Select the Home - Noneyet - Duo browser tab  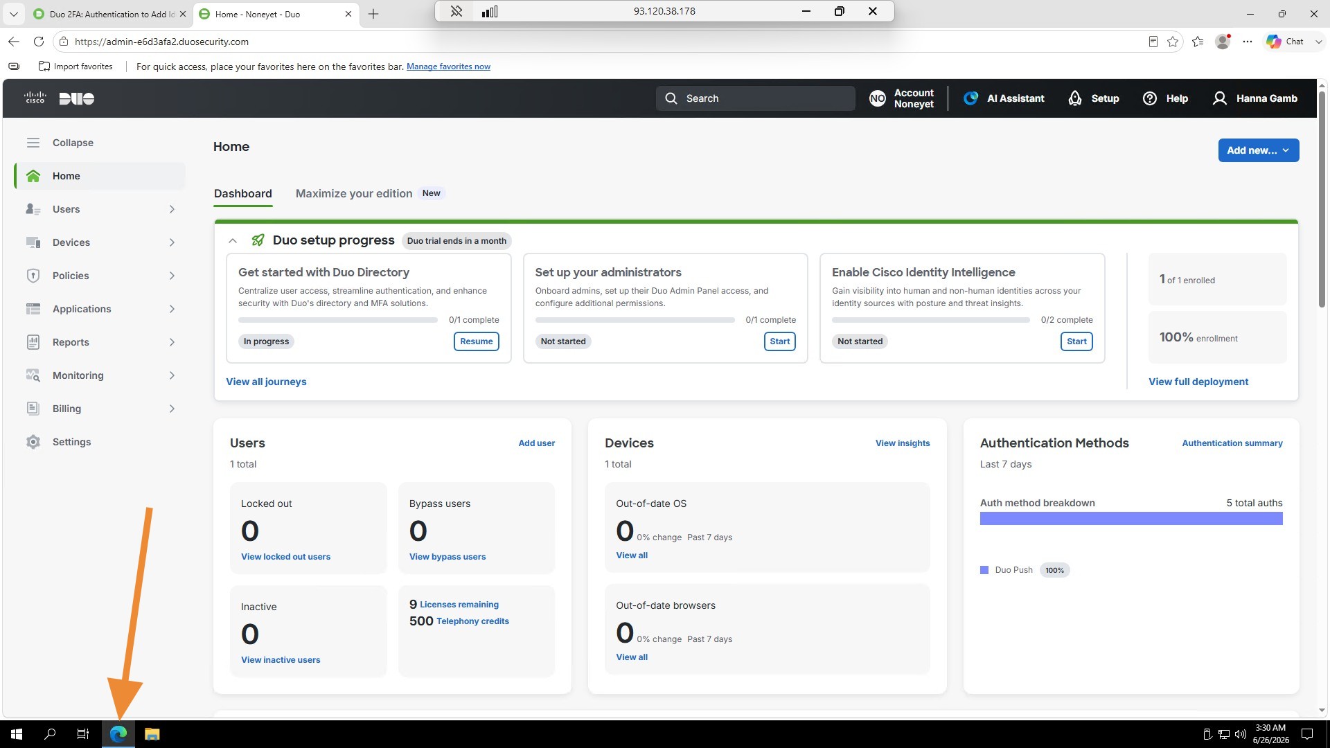276,14
